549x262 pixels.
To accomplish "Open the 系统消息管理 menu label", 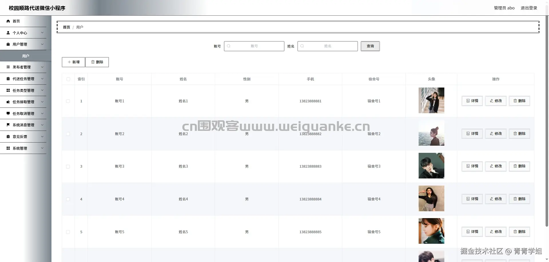I will (x=23, y=125).
